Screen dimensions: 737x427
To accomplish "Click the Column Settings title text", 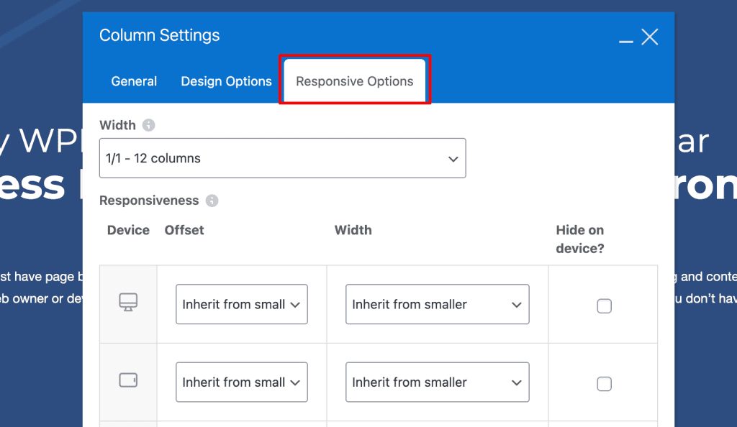I will [159, 35].
